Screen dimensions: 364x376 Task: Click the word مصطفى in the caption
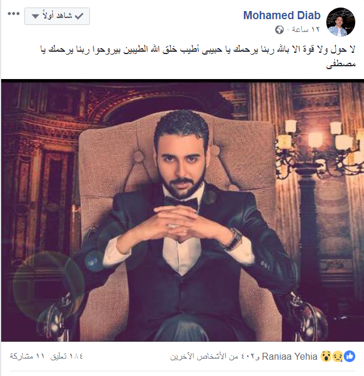tap(341, 65)
